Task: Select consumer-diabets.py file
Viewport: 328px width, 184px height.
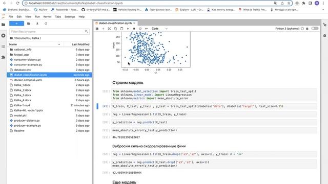Action: click(49, 60)
